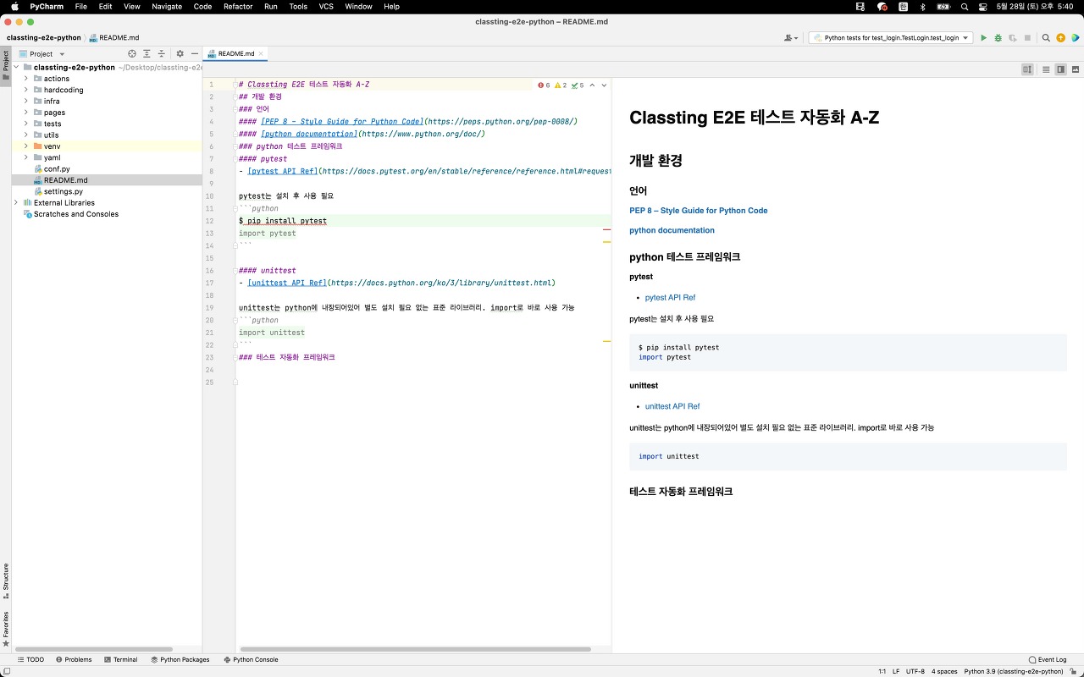Open the Terminal tool window
This screenshot has width=1084, height=677.
(x=120, y=659)
